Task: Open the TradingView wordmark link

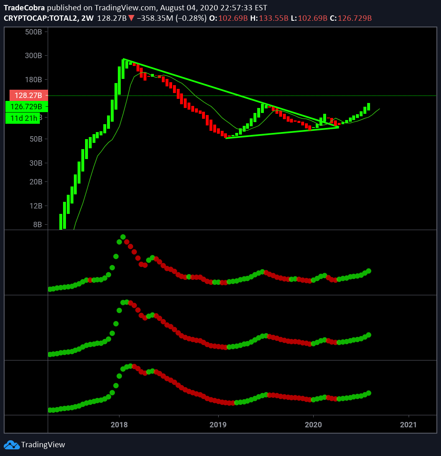Action: pos(43,445)
